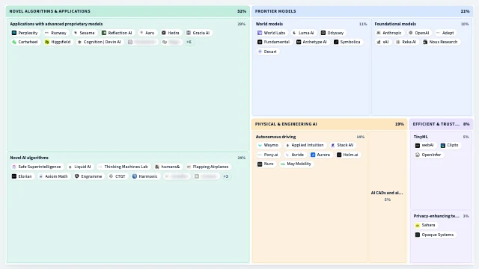
Task: Click the Privacy-enhancing te... title
Action: click(436, 216)
